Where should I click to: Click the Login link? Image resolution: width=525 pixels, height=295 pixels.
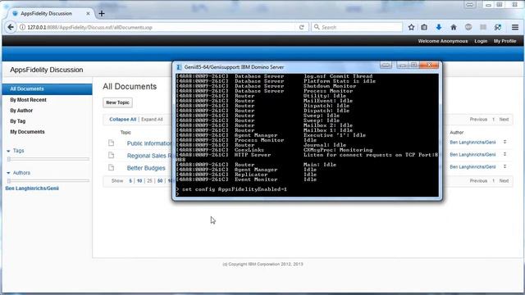[x=481, y=41]
